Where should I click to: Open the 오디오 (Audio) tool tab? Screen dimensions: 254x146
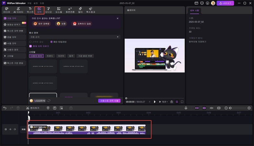pyautogui.click(x=48, y=10)
